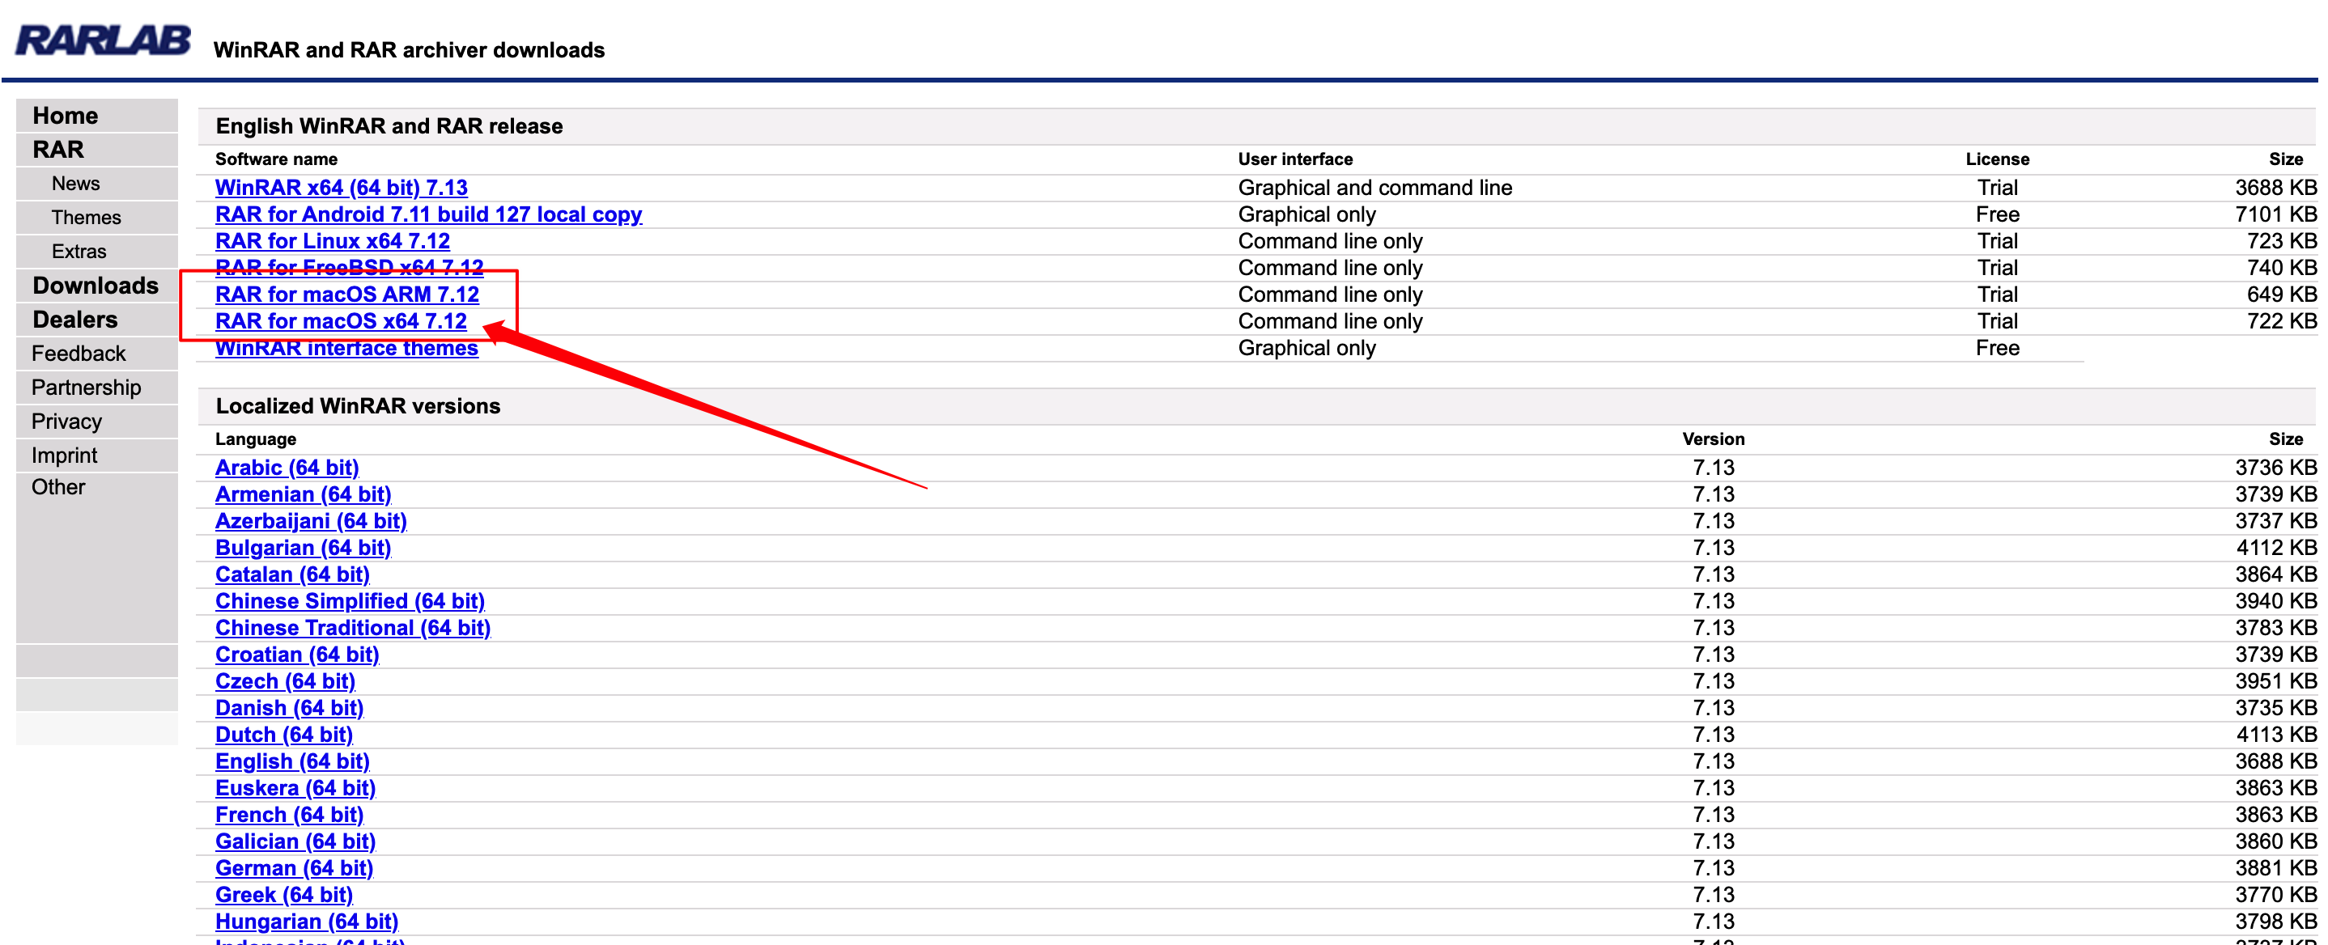Screen dimensions: 2328x945
Task: Click 'Localized WinRAR versions' heading
Action: [x=358, y=406]
